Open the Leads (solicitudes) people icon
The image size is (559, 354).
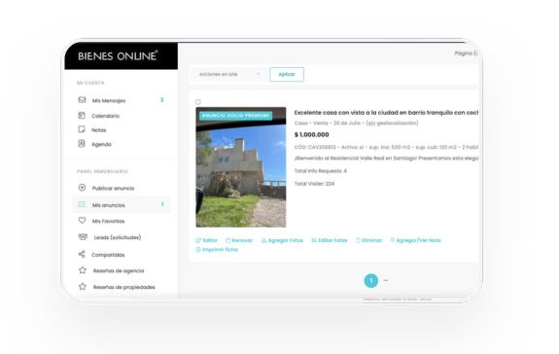[83, 236]
